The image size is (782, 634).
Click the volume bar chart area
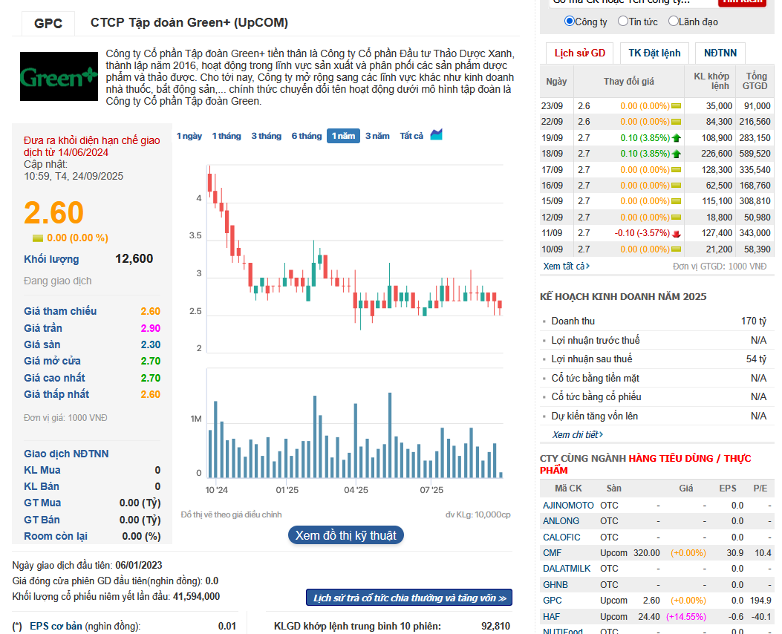click(x=354, y=423)
